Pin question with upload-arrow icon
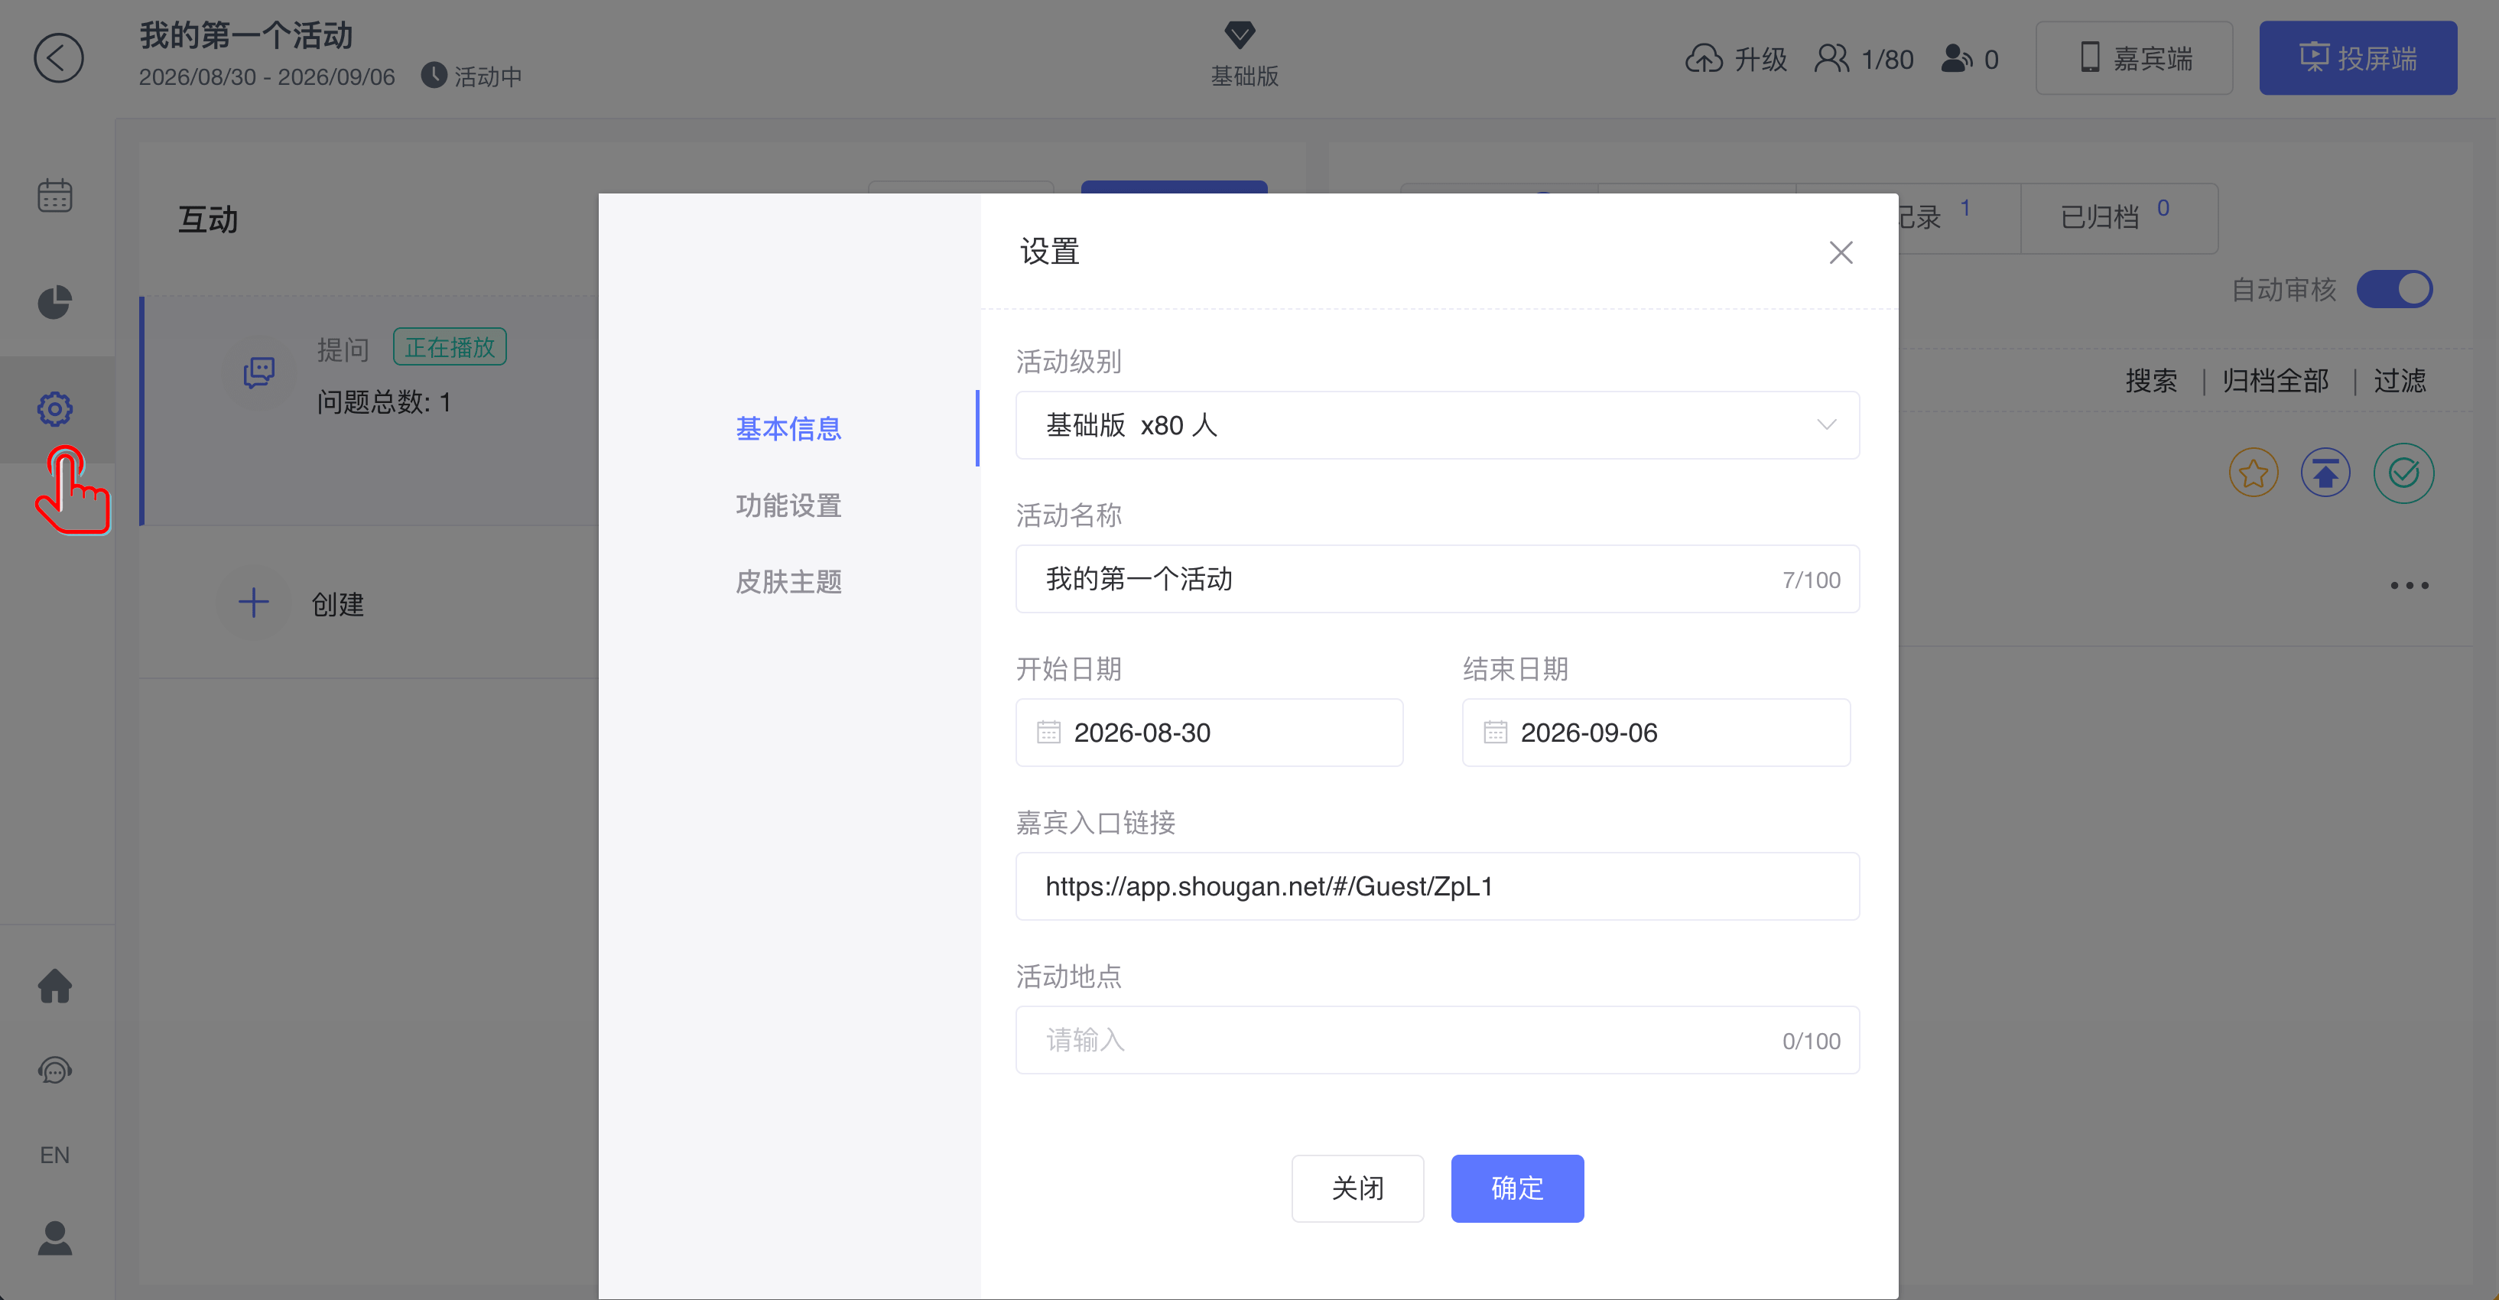The height and width of the screenshot is (1300, 2499). tap(2325, 473)
